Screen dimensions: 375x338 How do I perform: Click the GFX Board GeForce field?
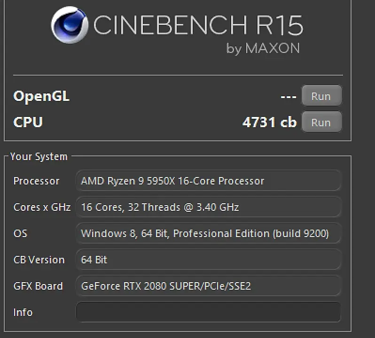208,286
